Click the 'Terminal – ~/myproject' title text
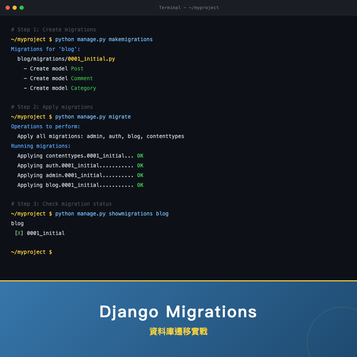The width and height of the screenshot is (357, 357). coord(189,8)
